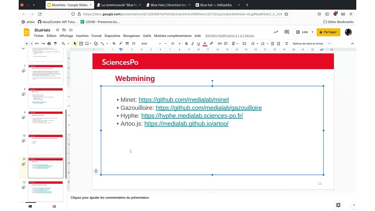Choose the select arrow cursor tool

75,44
